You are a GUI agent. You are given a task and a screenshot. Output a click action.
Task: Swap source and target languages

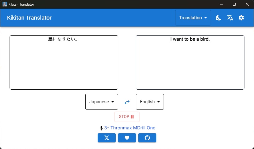[127, 102]
